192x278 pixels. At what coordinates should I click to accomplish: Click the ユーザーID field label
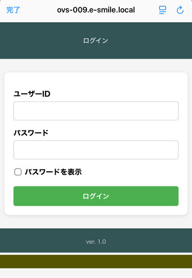coord(32,94)
